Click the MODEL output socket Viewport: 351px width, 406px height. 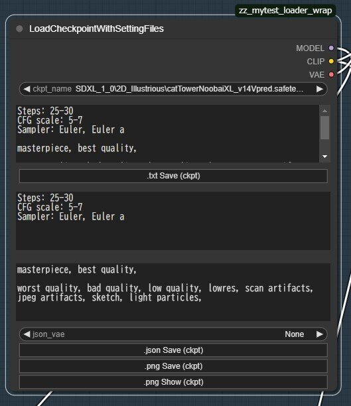331,48
